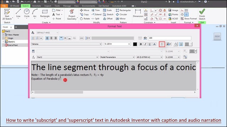Click the horizontal scrollbar in text editor

[x=59, y=92]
